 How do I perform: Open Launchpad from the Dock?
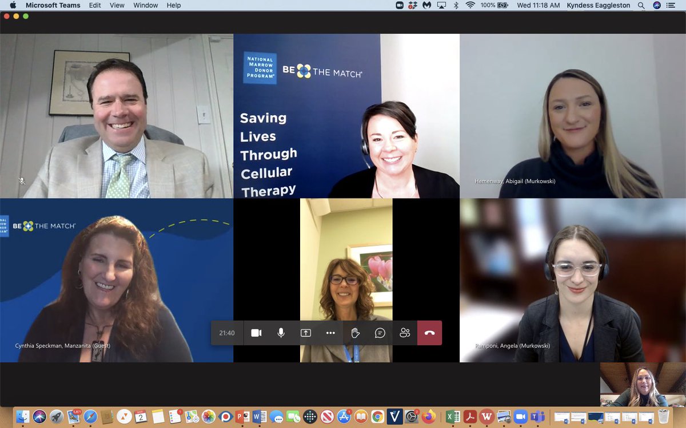coord(57,417)
